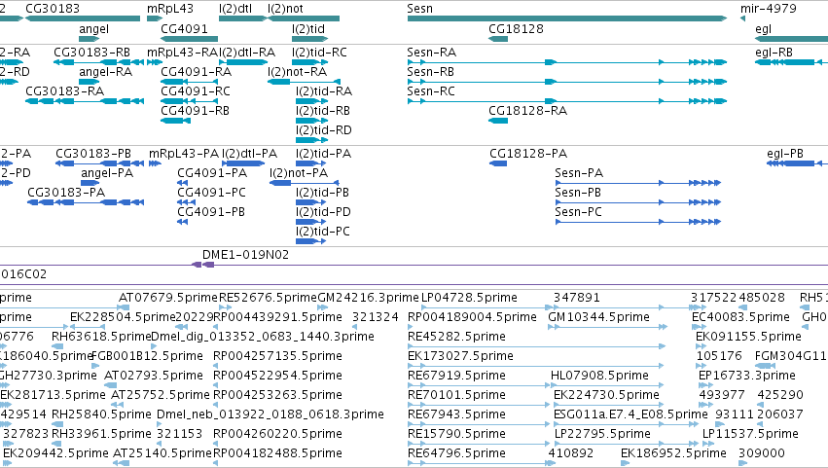Click the CG18128-RA transcript
This screenshot has height=468, width=828.
pyautogui.click(x=528, y=111)
